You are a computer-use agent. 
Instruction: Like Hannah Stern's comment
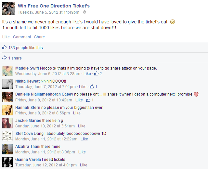click(77, 113)
